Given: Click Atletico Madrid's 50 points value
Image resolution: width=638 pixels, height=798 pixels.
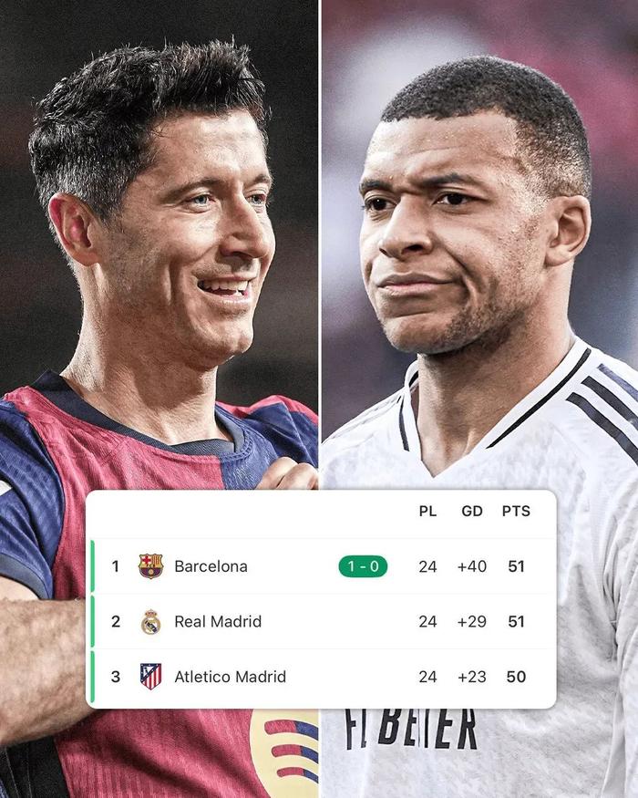Looking at the screenshot, I should pos(516,677).
